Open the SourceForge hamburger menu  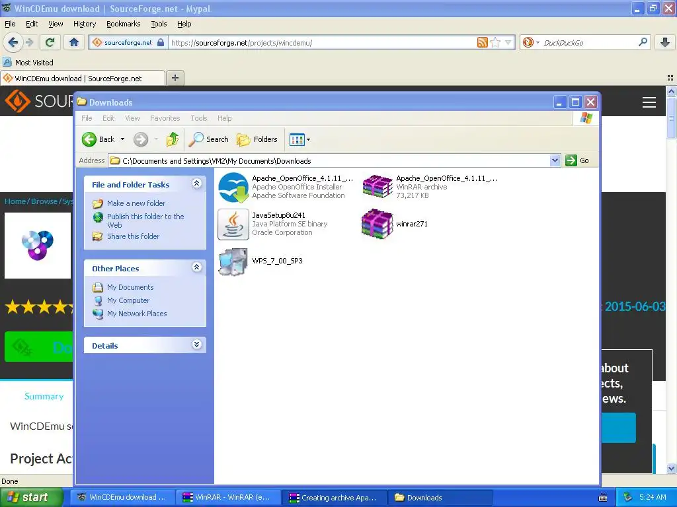pyautogui.click(x=649, y=102)
